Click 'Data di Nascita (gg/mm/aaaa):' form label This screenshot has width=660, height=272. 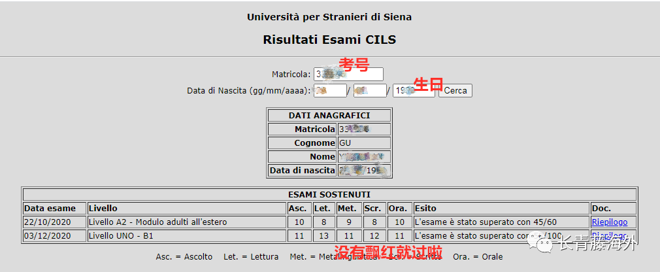(249, 91)
